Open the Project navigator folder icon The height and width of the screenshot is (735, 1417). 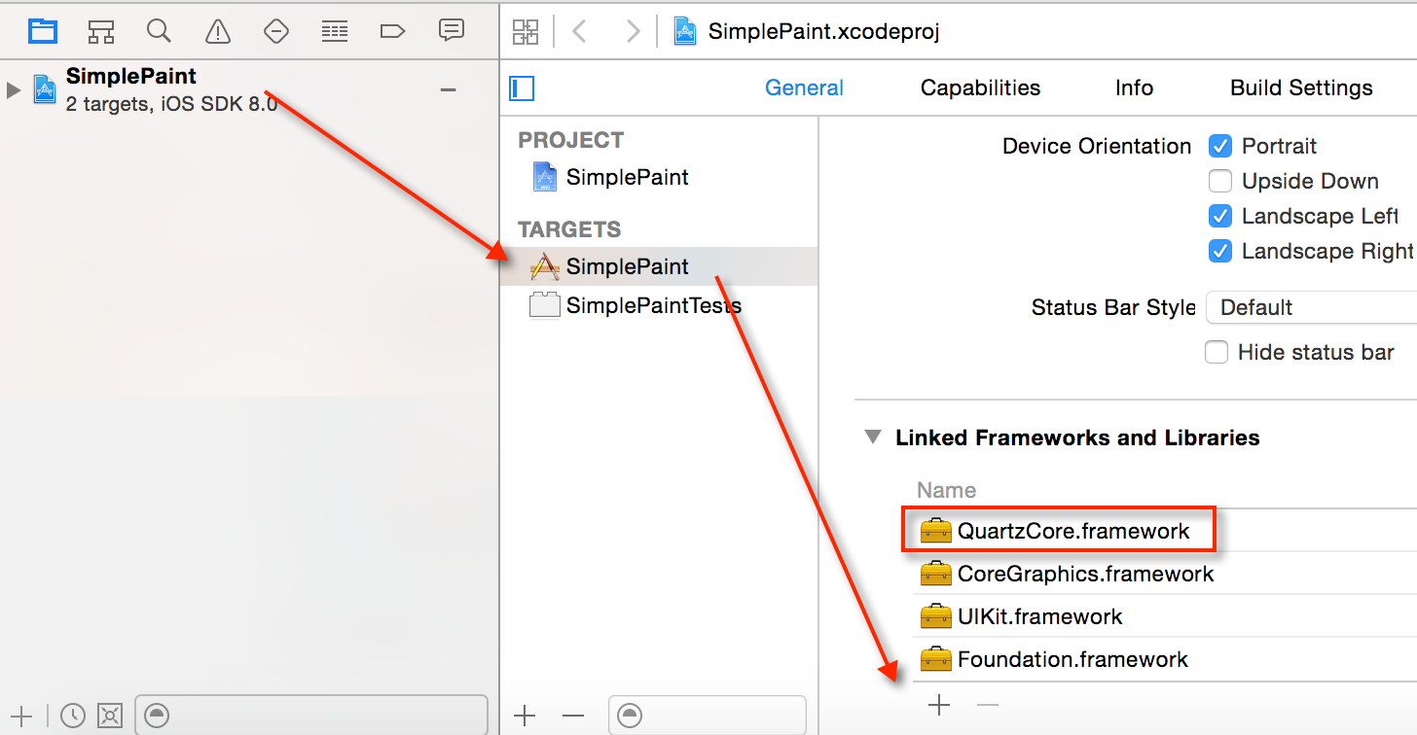[43, 31]
